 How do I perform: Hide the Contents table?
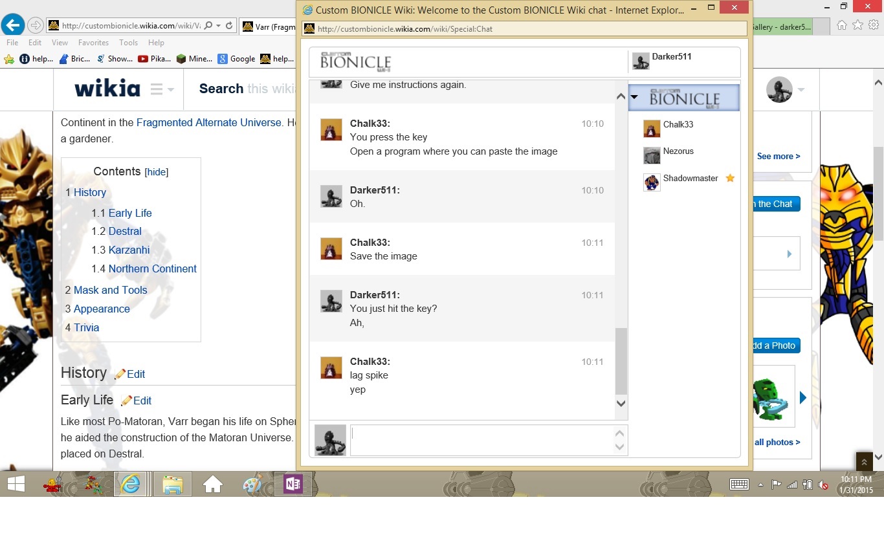click(157, 172)
